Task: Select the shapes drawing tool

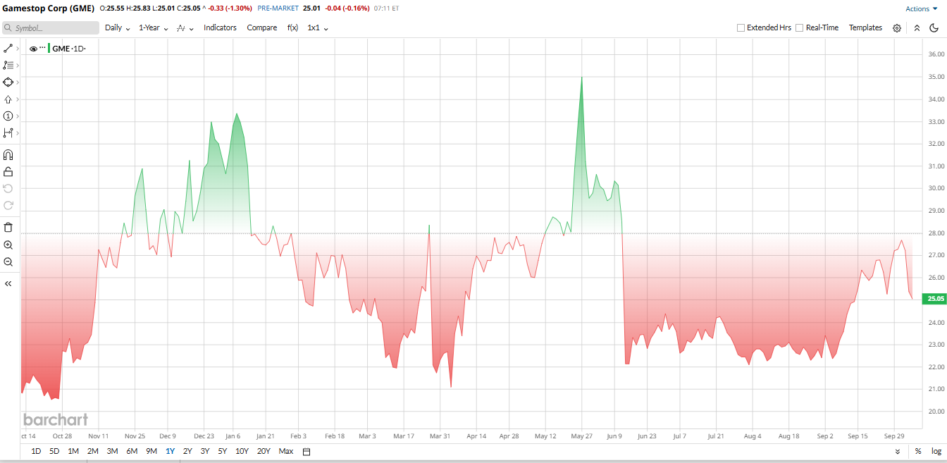Action: 8,82
